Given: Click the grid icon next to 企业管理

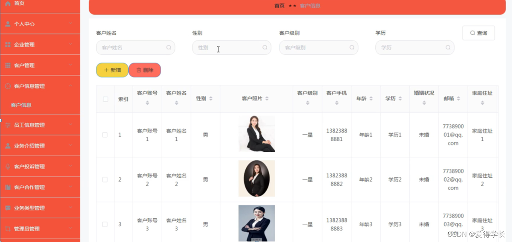Looking at the screenshot, I should point(8,45).
